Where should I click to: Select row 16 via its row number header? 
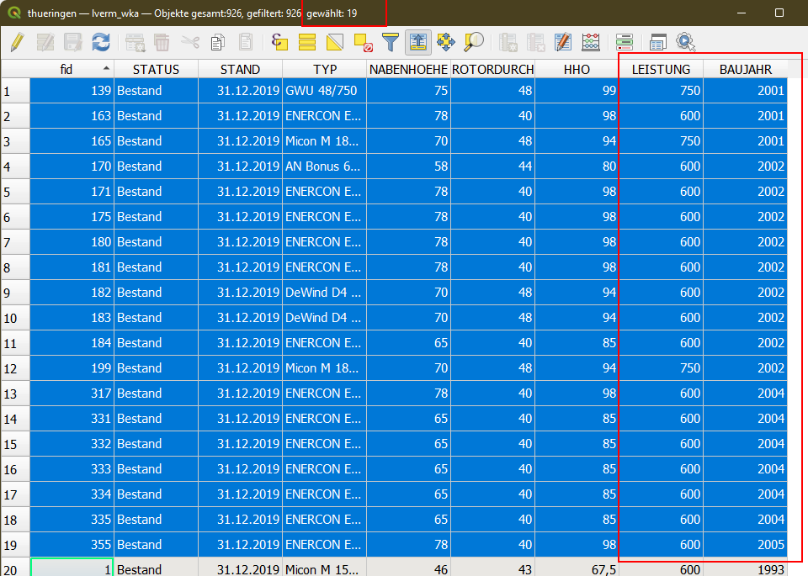(15, 469)
